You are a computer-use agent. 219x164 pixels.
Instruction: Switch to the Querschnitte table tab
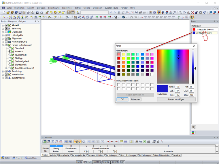pyautogui.click(x=64, y=155)
